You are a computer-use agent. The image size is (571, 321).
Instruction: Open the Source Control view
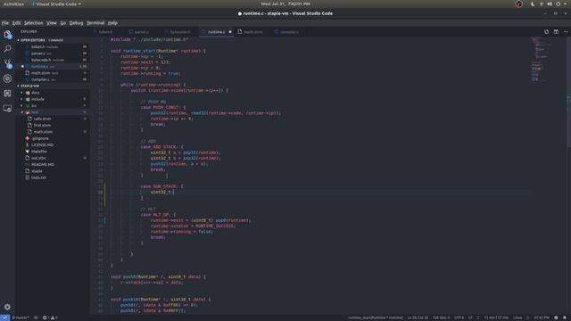click(7, 63)
